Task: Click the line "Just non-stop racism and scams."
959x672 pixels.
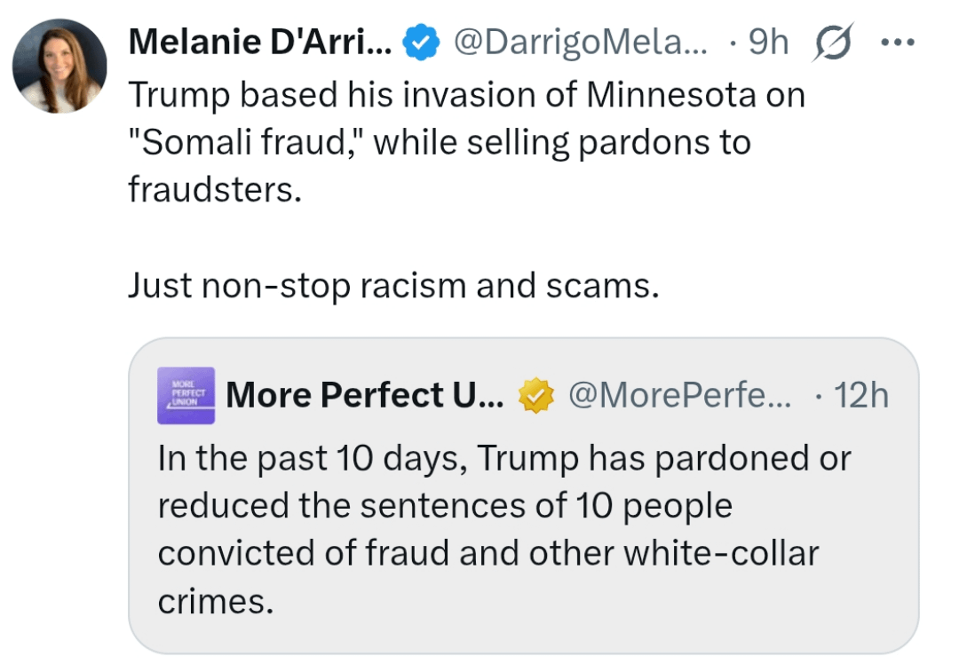Action: point(393,284)
